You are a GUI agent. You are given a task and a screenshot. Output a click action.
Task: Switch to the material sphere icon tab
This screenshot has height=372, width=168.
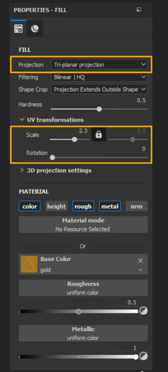35,28
